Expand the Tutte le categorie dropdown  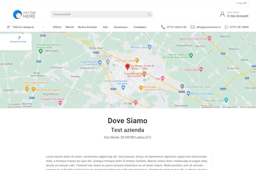pos(43,27)
